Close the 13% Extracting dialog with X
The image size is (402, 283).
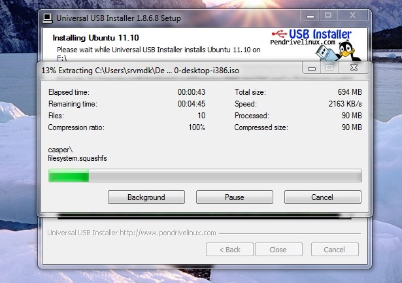(x=354, y=68)
